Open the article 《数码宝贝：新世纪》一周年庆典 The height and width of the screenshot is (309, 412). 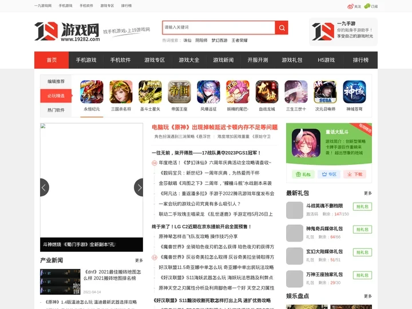point(209,173)
